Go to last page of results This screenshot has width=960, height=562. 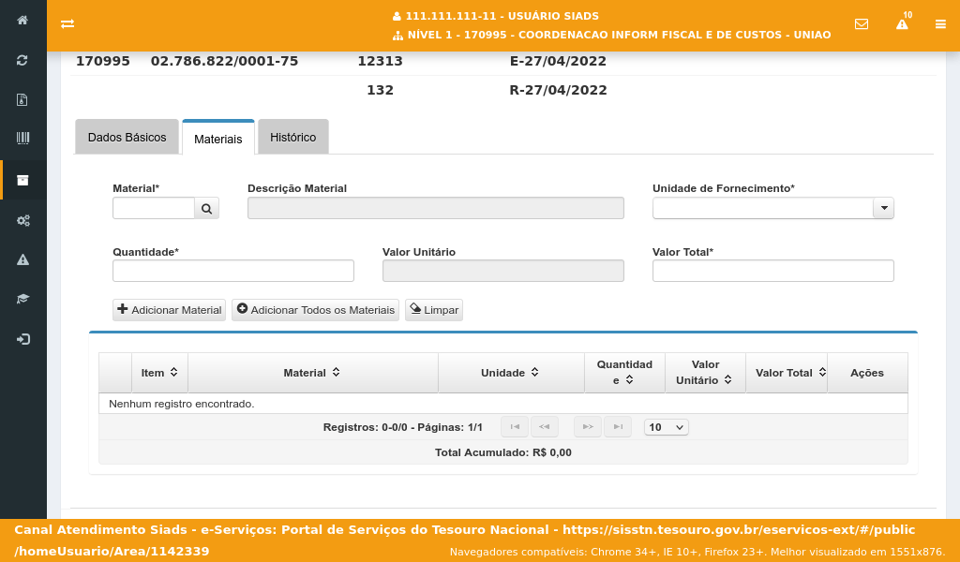[x=618, y=427]
